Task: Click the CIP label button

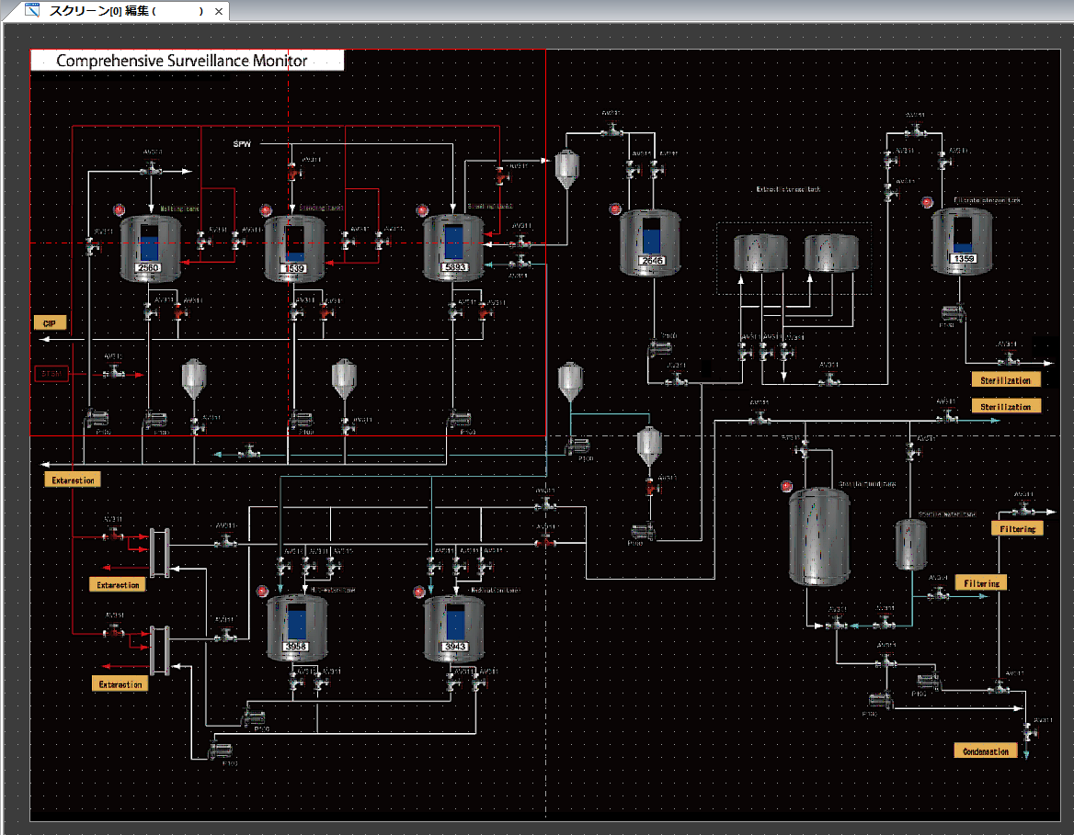Action: click(49, 323)
